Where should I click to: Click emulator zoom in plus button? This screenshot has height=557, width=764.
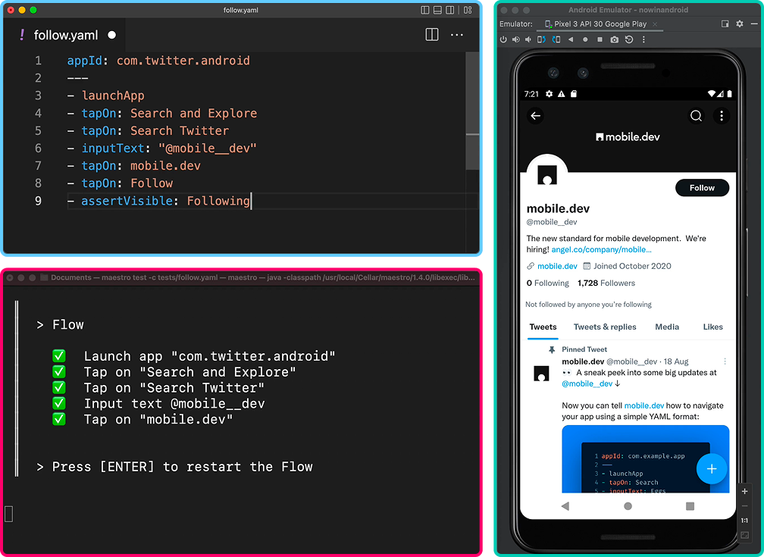[x=744, y=491]
